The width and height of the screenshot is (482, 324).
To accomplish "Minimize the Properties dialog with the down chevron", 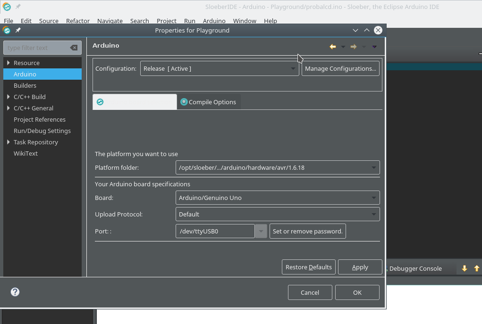I will point(355,30).
